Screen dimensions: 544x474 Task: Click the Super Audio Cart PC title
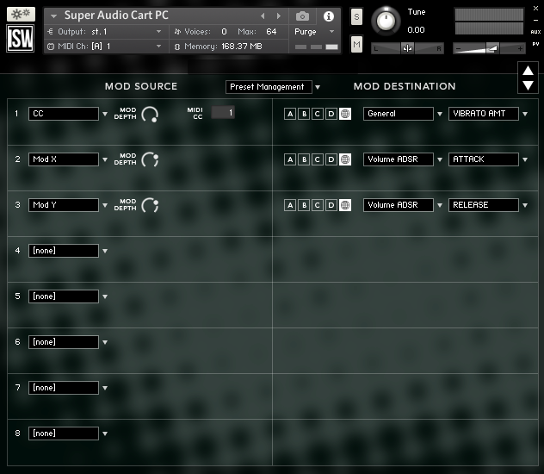pos(116,16)
